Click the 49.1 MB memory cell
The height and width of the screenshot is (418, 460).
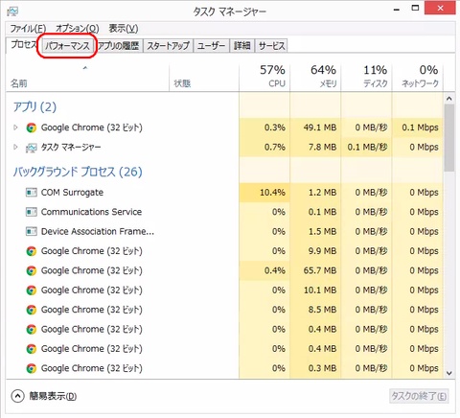coord(315,128)
